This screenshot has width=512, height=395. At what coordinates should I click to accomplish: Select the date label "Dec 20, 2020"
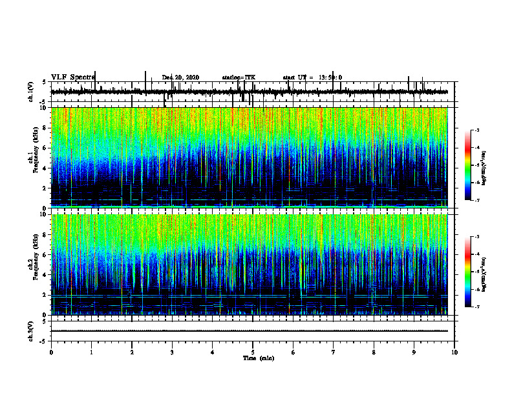click(x=180, y=77)
